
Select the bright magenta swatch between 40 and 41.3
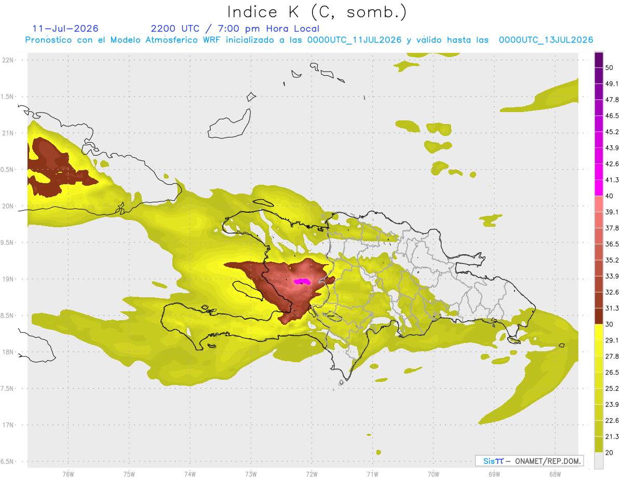click(599, 188)
